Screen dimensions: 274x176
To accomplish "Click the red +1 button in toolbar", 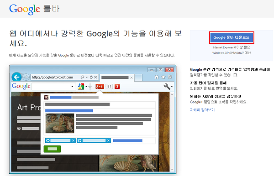I will [x=100, y=87].
